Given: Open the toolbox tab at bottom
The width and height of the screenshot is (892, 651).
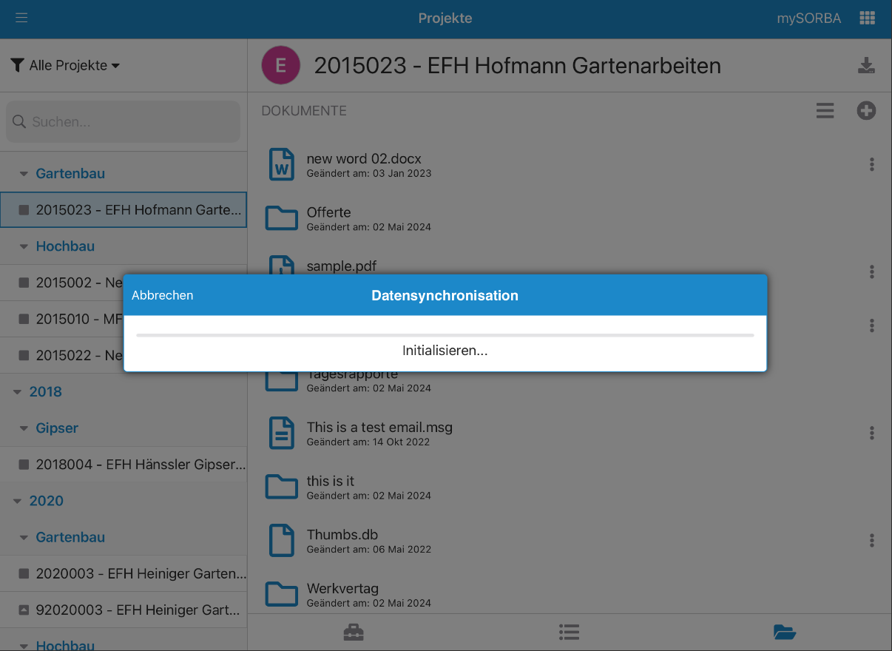Looking at the screenshot, I should pos(354,633).
